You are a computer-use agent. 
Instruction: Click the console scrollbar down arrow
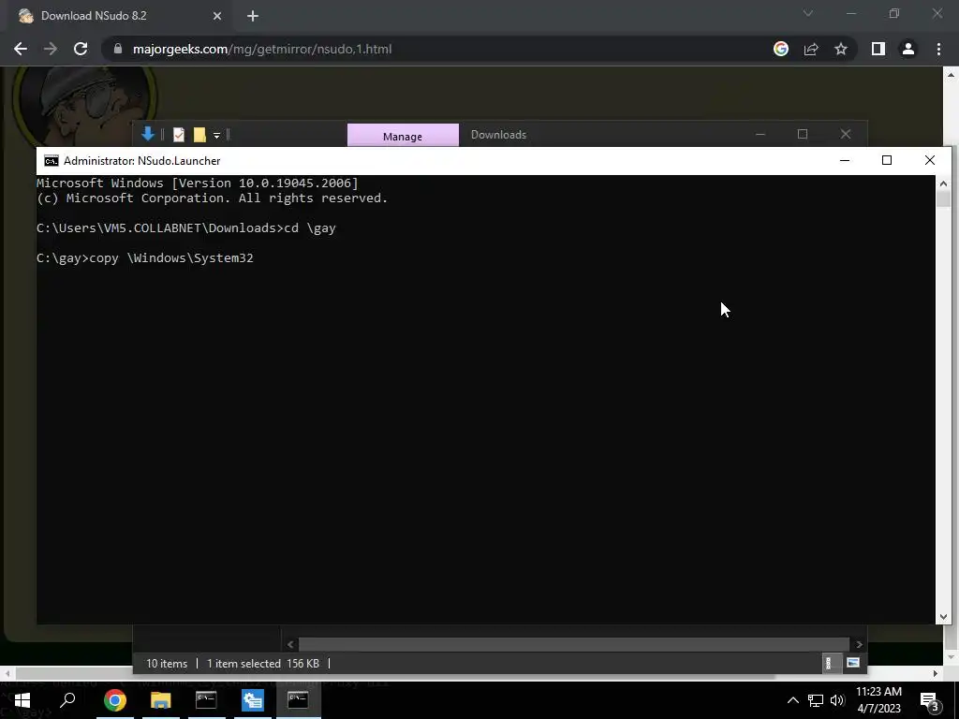(x=942, y=617)
